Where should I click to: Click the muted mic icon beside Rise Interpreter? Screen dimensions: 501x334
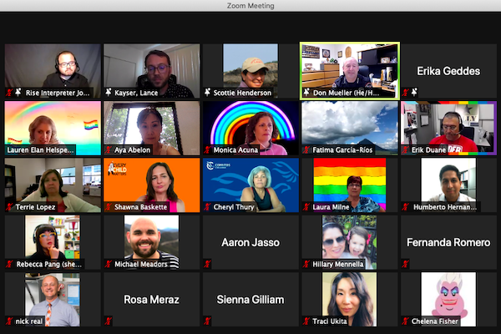(x=9, y=93)
